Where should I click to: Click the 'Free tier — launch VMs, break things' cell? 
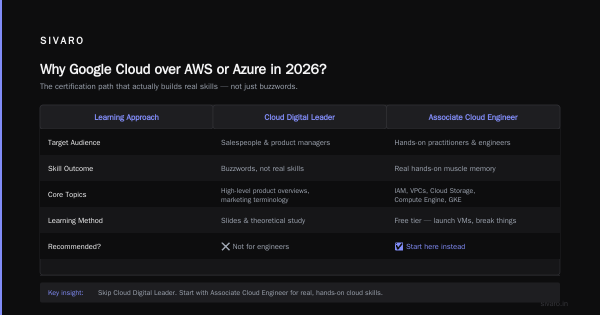(455, 220)
